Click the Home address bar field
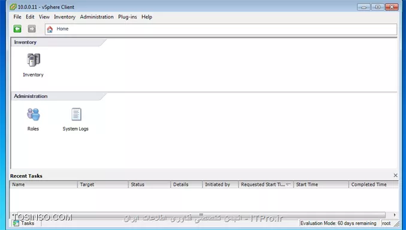Viewport: 406px width, 230px height. click(x=221, y=29)
